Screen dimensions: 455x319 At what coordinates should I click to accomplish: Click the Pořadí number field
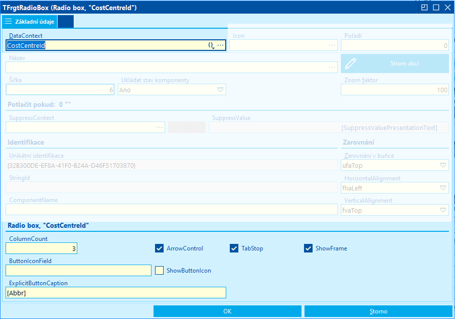(x=395, y=45)
